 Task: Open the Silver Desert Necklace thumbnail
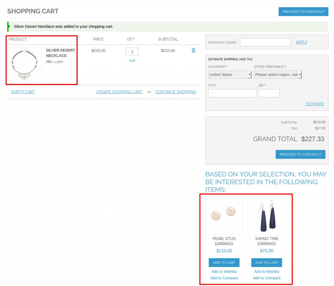click(x=25, y=65)
